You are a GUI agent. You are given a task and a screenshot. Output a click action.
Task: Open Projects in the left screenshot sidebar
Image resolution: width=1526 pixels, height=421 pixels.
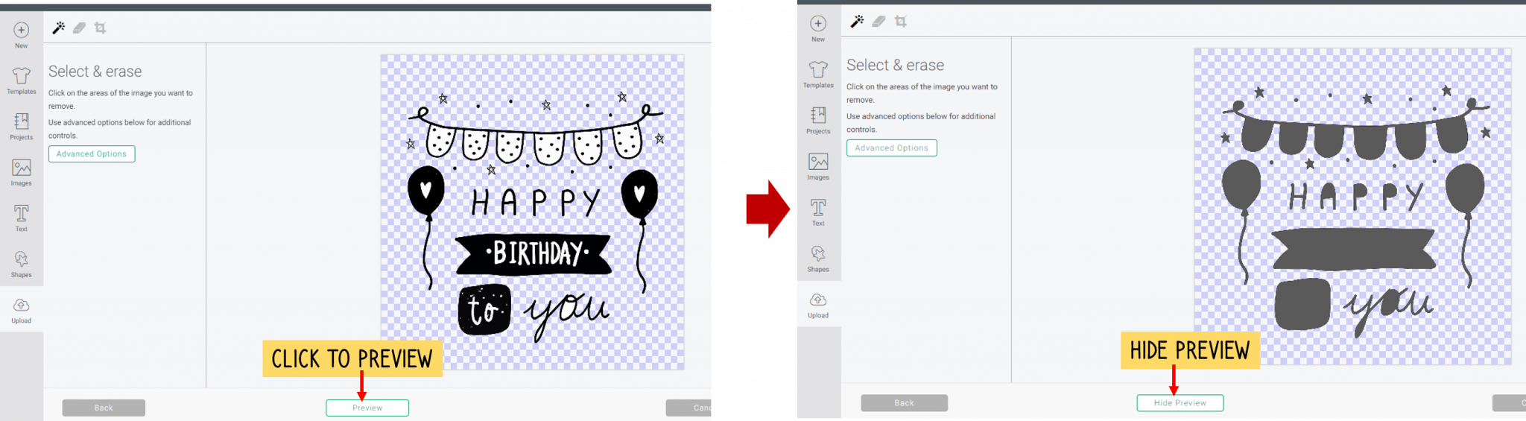[x=22, y=126]
